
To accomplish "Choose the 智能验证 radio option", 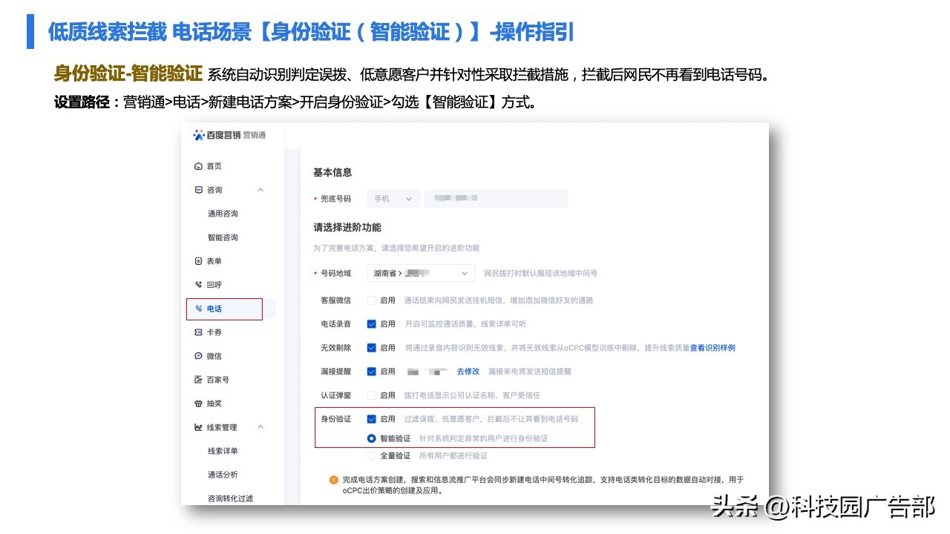I will (x=372, y=438).
